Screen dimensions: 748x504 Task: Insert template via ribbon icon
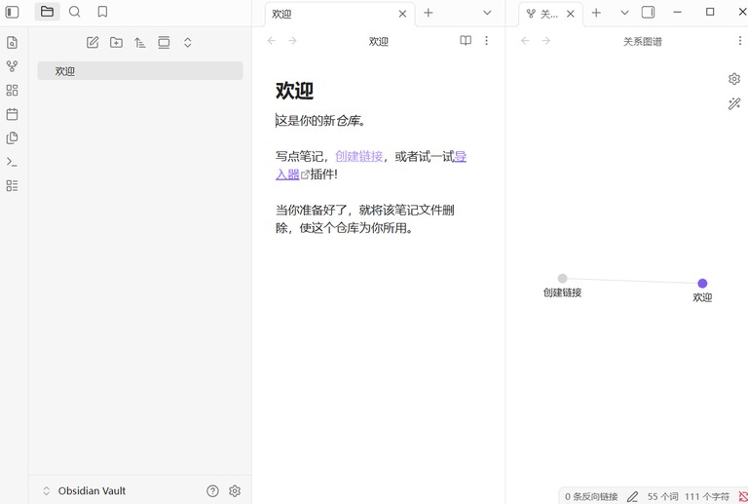12,137
